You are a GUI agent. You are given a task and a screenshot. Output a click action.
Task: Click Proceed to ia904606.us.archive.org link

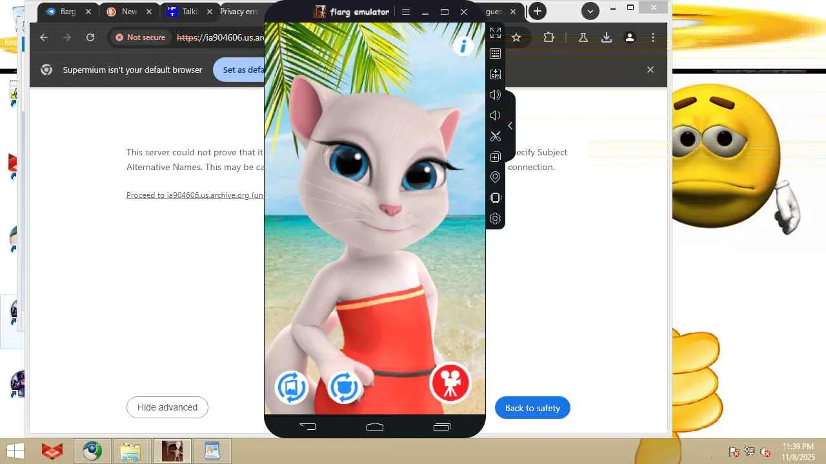195,195
